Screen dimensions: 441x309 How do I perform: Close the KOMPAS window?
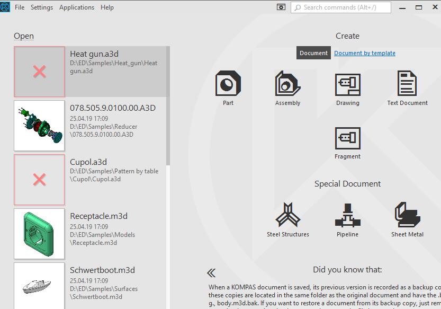(x=435, y=7)
